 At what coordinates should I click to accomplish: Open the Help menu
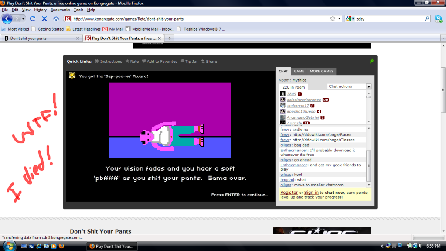pyautogui.click(x=91, y=10)
